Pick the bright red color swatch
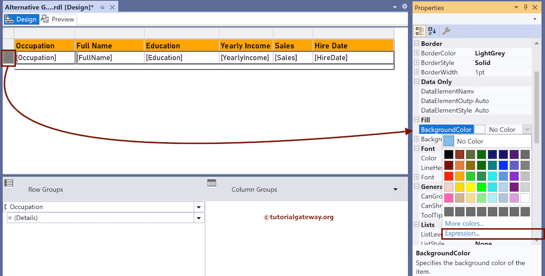Viewport: 545px width, 276px height. pos(449,176)
